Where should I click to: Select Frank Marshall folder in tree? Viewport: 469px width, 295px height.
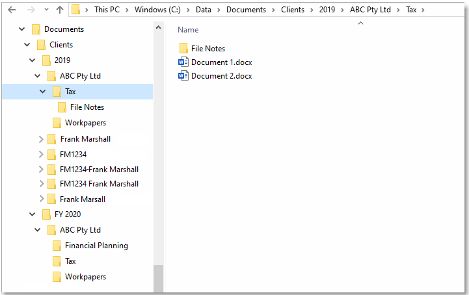coord(85,139)
